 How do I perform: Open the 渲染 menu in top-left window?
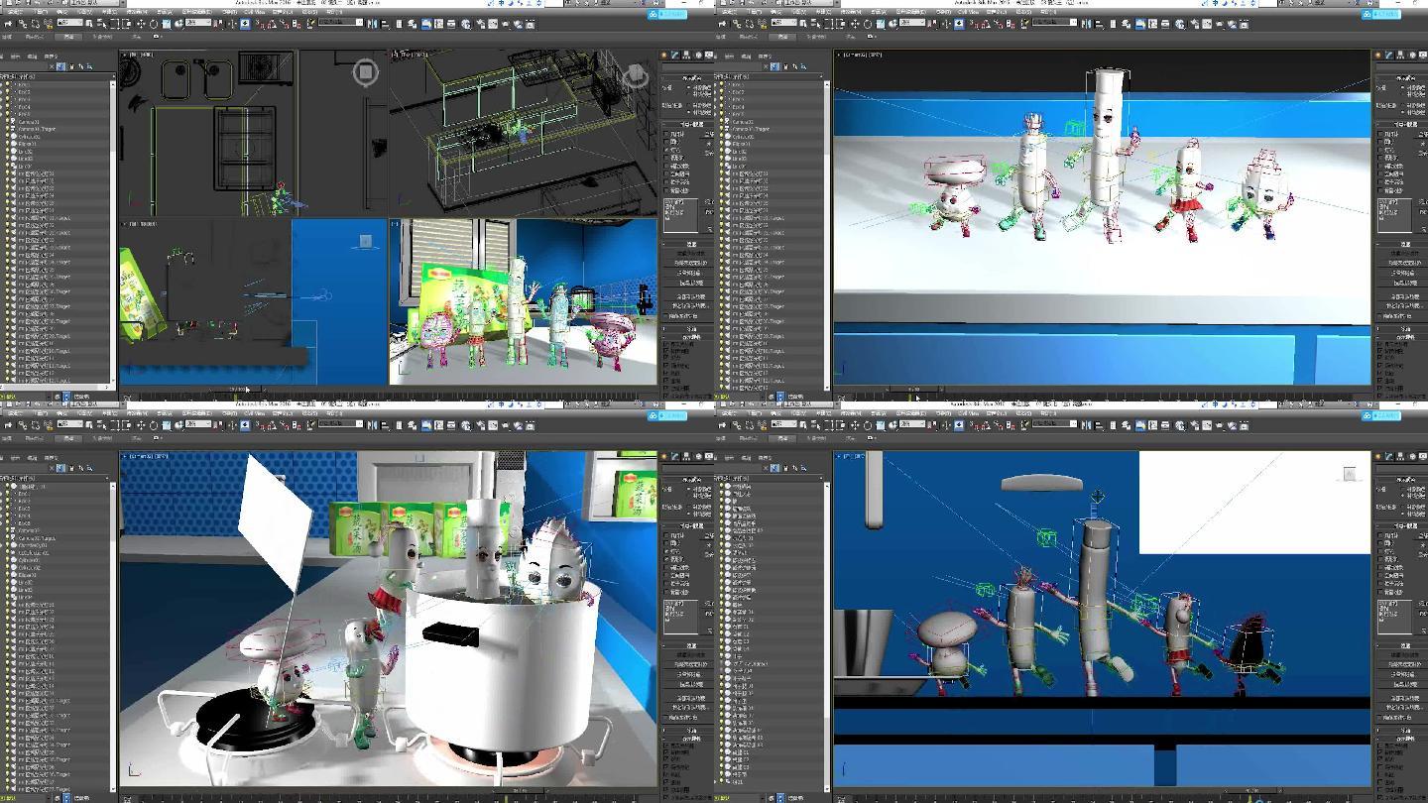point(228,12)
